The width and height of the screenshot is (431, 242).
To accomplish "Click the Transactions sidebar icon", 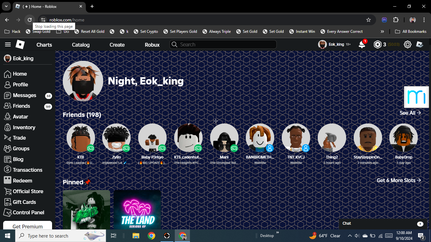I will (8, 170).
